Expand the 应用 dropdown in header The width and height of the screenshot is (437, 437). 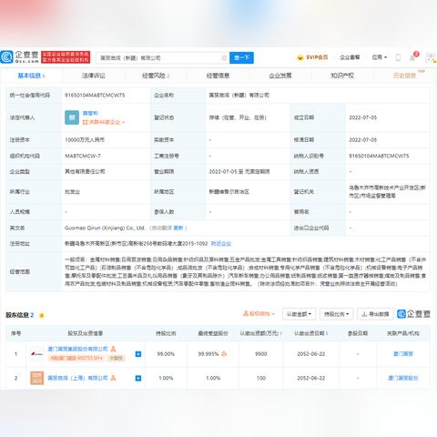tap(380, 57)
